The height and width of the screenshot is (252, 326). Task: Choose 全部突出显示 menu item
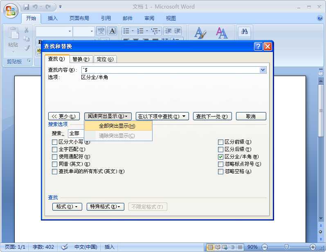pos(118,126)
